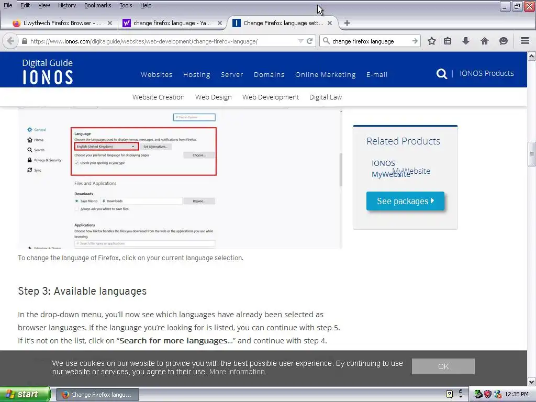Open the View menu

point(44,5)
